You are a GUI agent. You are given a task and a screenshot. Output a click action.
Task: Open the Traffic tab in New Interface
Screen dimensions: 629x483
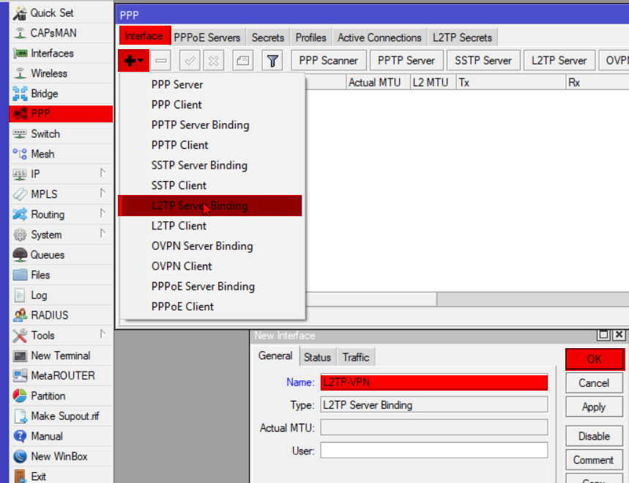(356, 357)
